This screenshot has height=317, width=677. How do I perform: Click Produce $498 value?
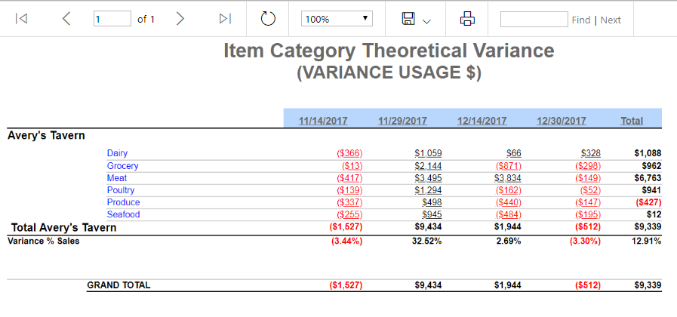coord(432,202)
